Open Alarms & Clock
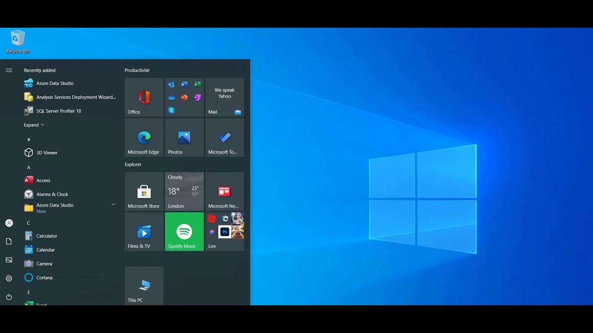Image resolution: width=593 pixels, height=333 pixels. pos(69,194)
